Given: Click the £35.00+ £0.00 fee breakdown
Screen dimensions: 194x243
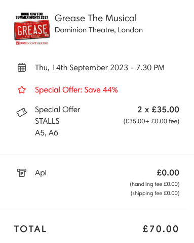Looking at the screenshot, I should (151, 121).
